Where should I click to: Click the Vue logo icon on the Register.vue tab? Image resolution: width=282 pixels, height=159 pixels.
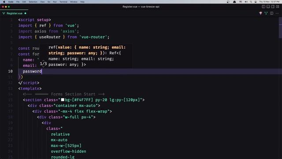coord(4,13)
